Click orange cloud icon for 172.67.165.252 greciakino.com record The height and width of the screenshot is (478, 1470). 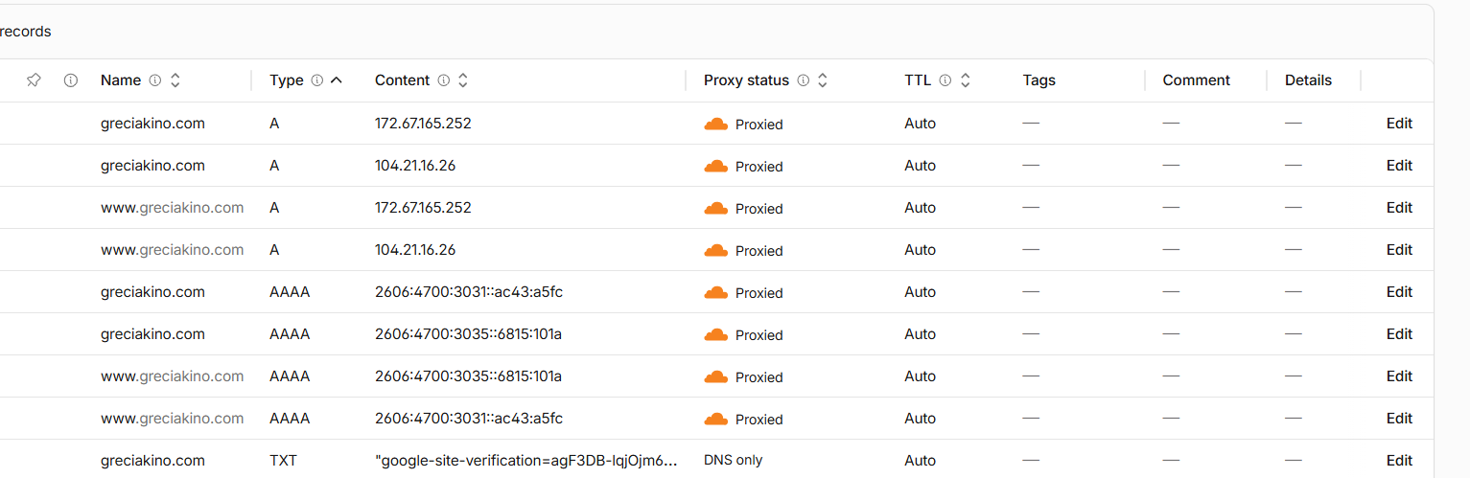716,124
